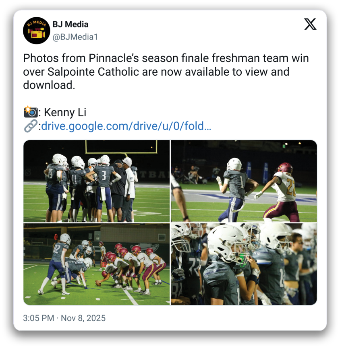Open the BJ Media display name
This screenshot has width=340, height=348.
coord(70,25)
